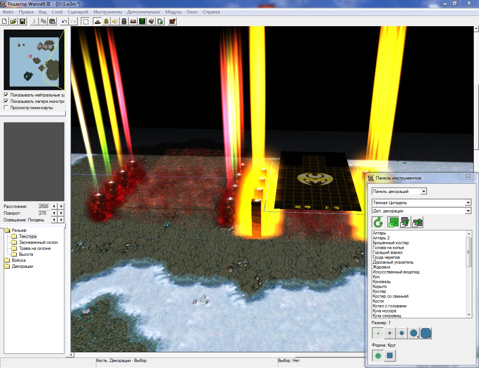
Task: Toggle the last gray random placement icon
Action: pyautogui.click(x=417, y=223)
